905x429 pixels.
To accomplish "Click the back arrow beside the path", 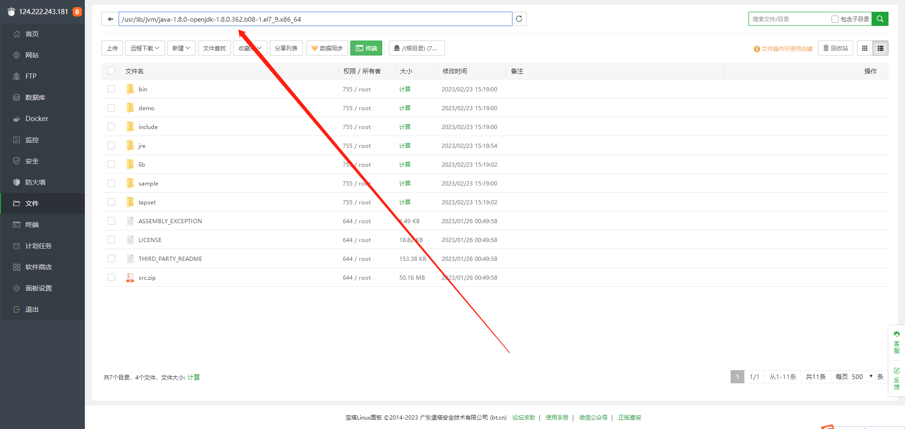I will [x=110, y=19].
